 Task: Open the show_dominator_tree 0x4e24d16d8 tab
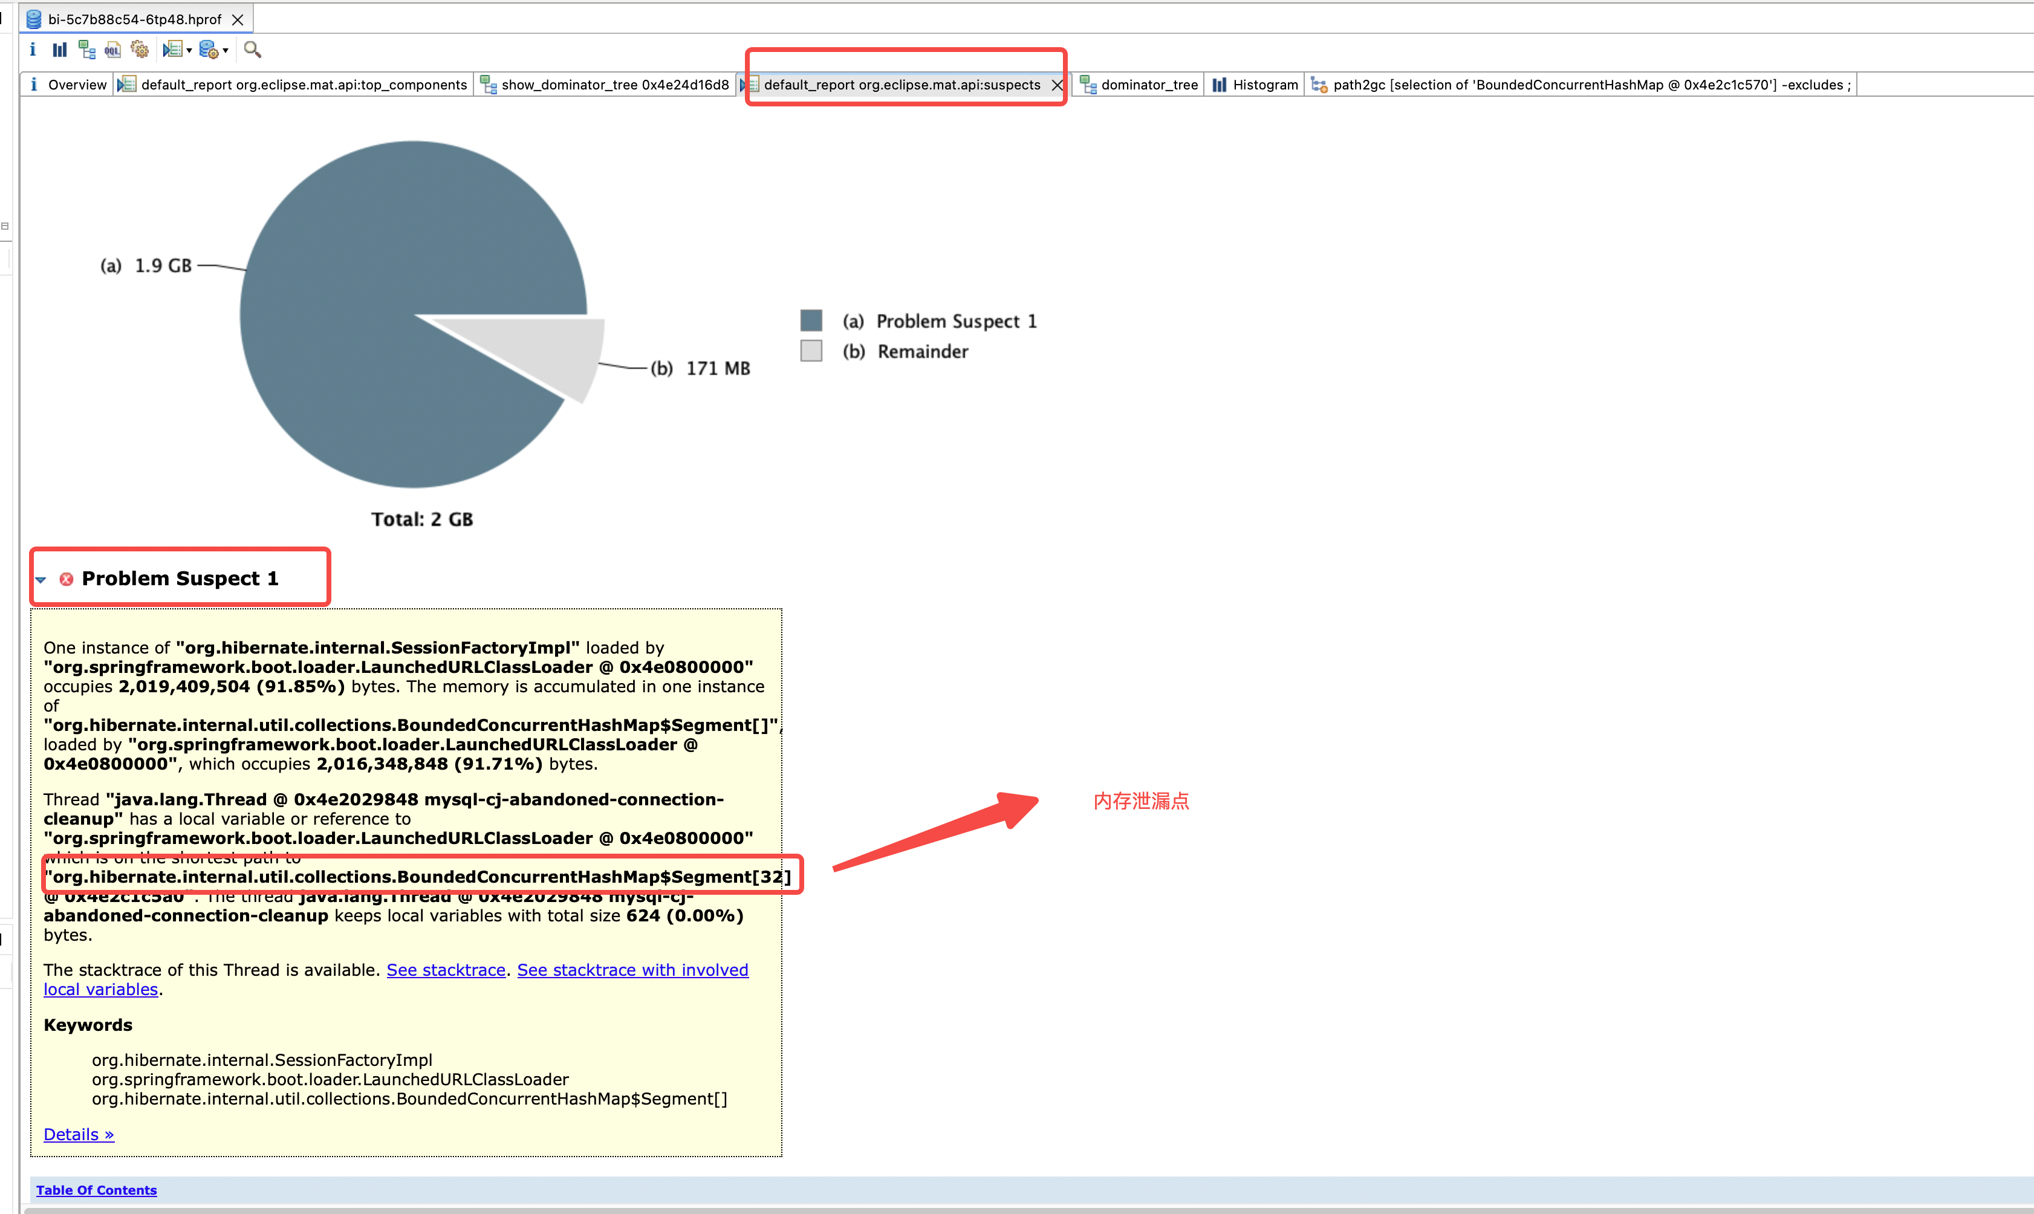tap(605, 84)
